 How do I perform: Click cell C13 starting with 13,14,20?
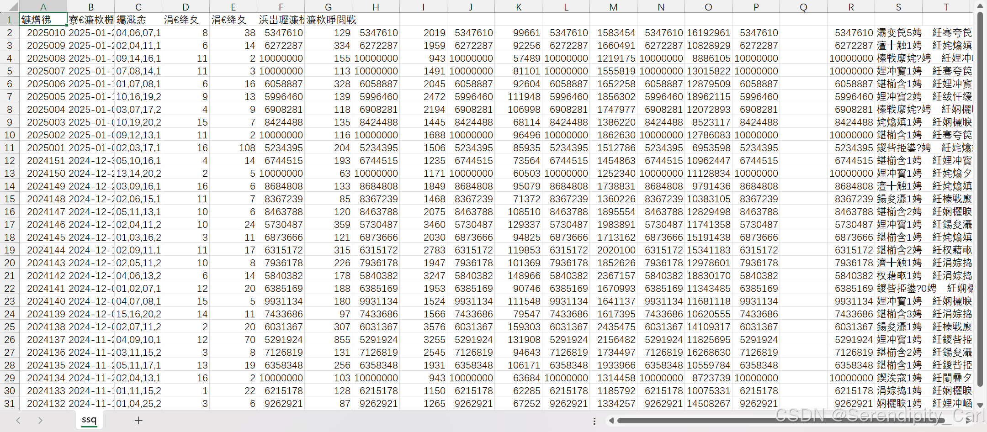point(138,173)
